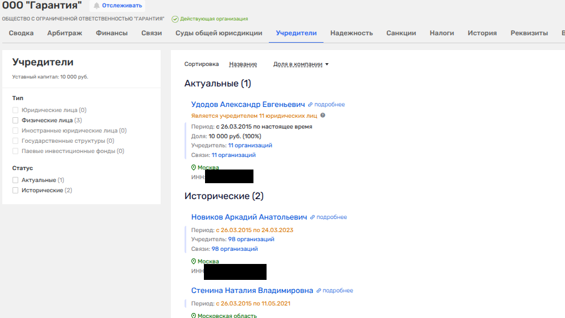The image size is (565, 318).
Task: Open Доля в компании sort dropdown
Action: [x=301, y=64]
